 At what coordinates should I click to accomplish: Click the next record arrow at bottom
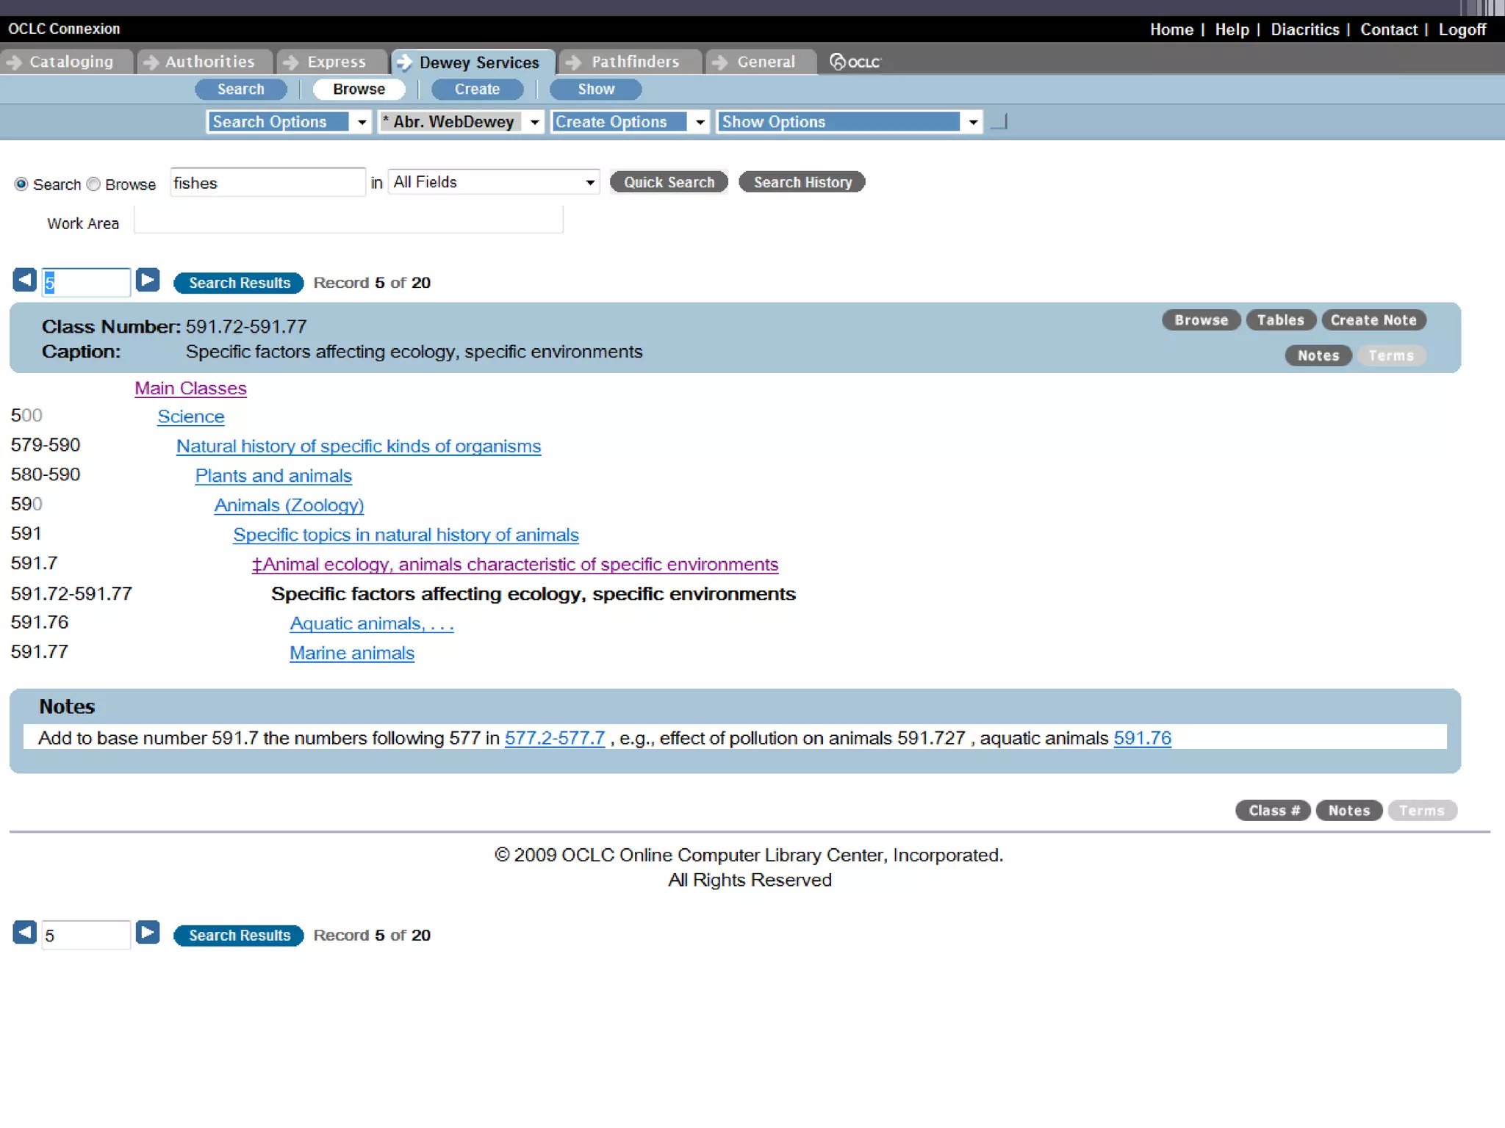click(148, 933)
